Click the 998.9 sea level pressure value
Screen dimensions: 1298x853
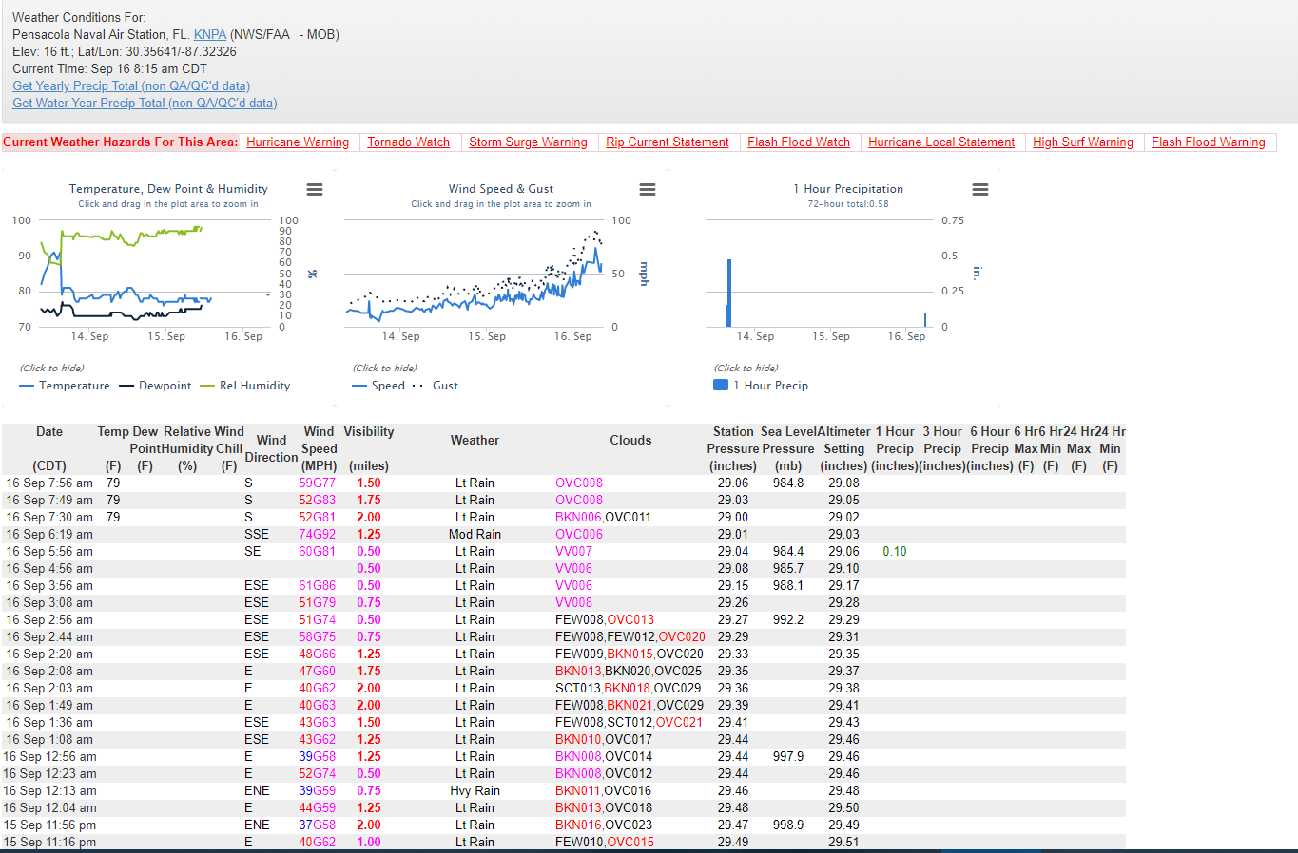pyautogui.click(x=788, y=825)
